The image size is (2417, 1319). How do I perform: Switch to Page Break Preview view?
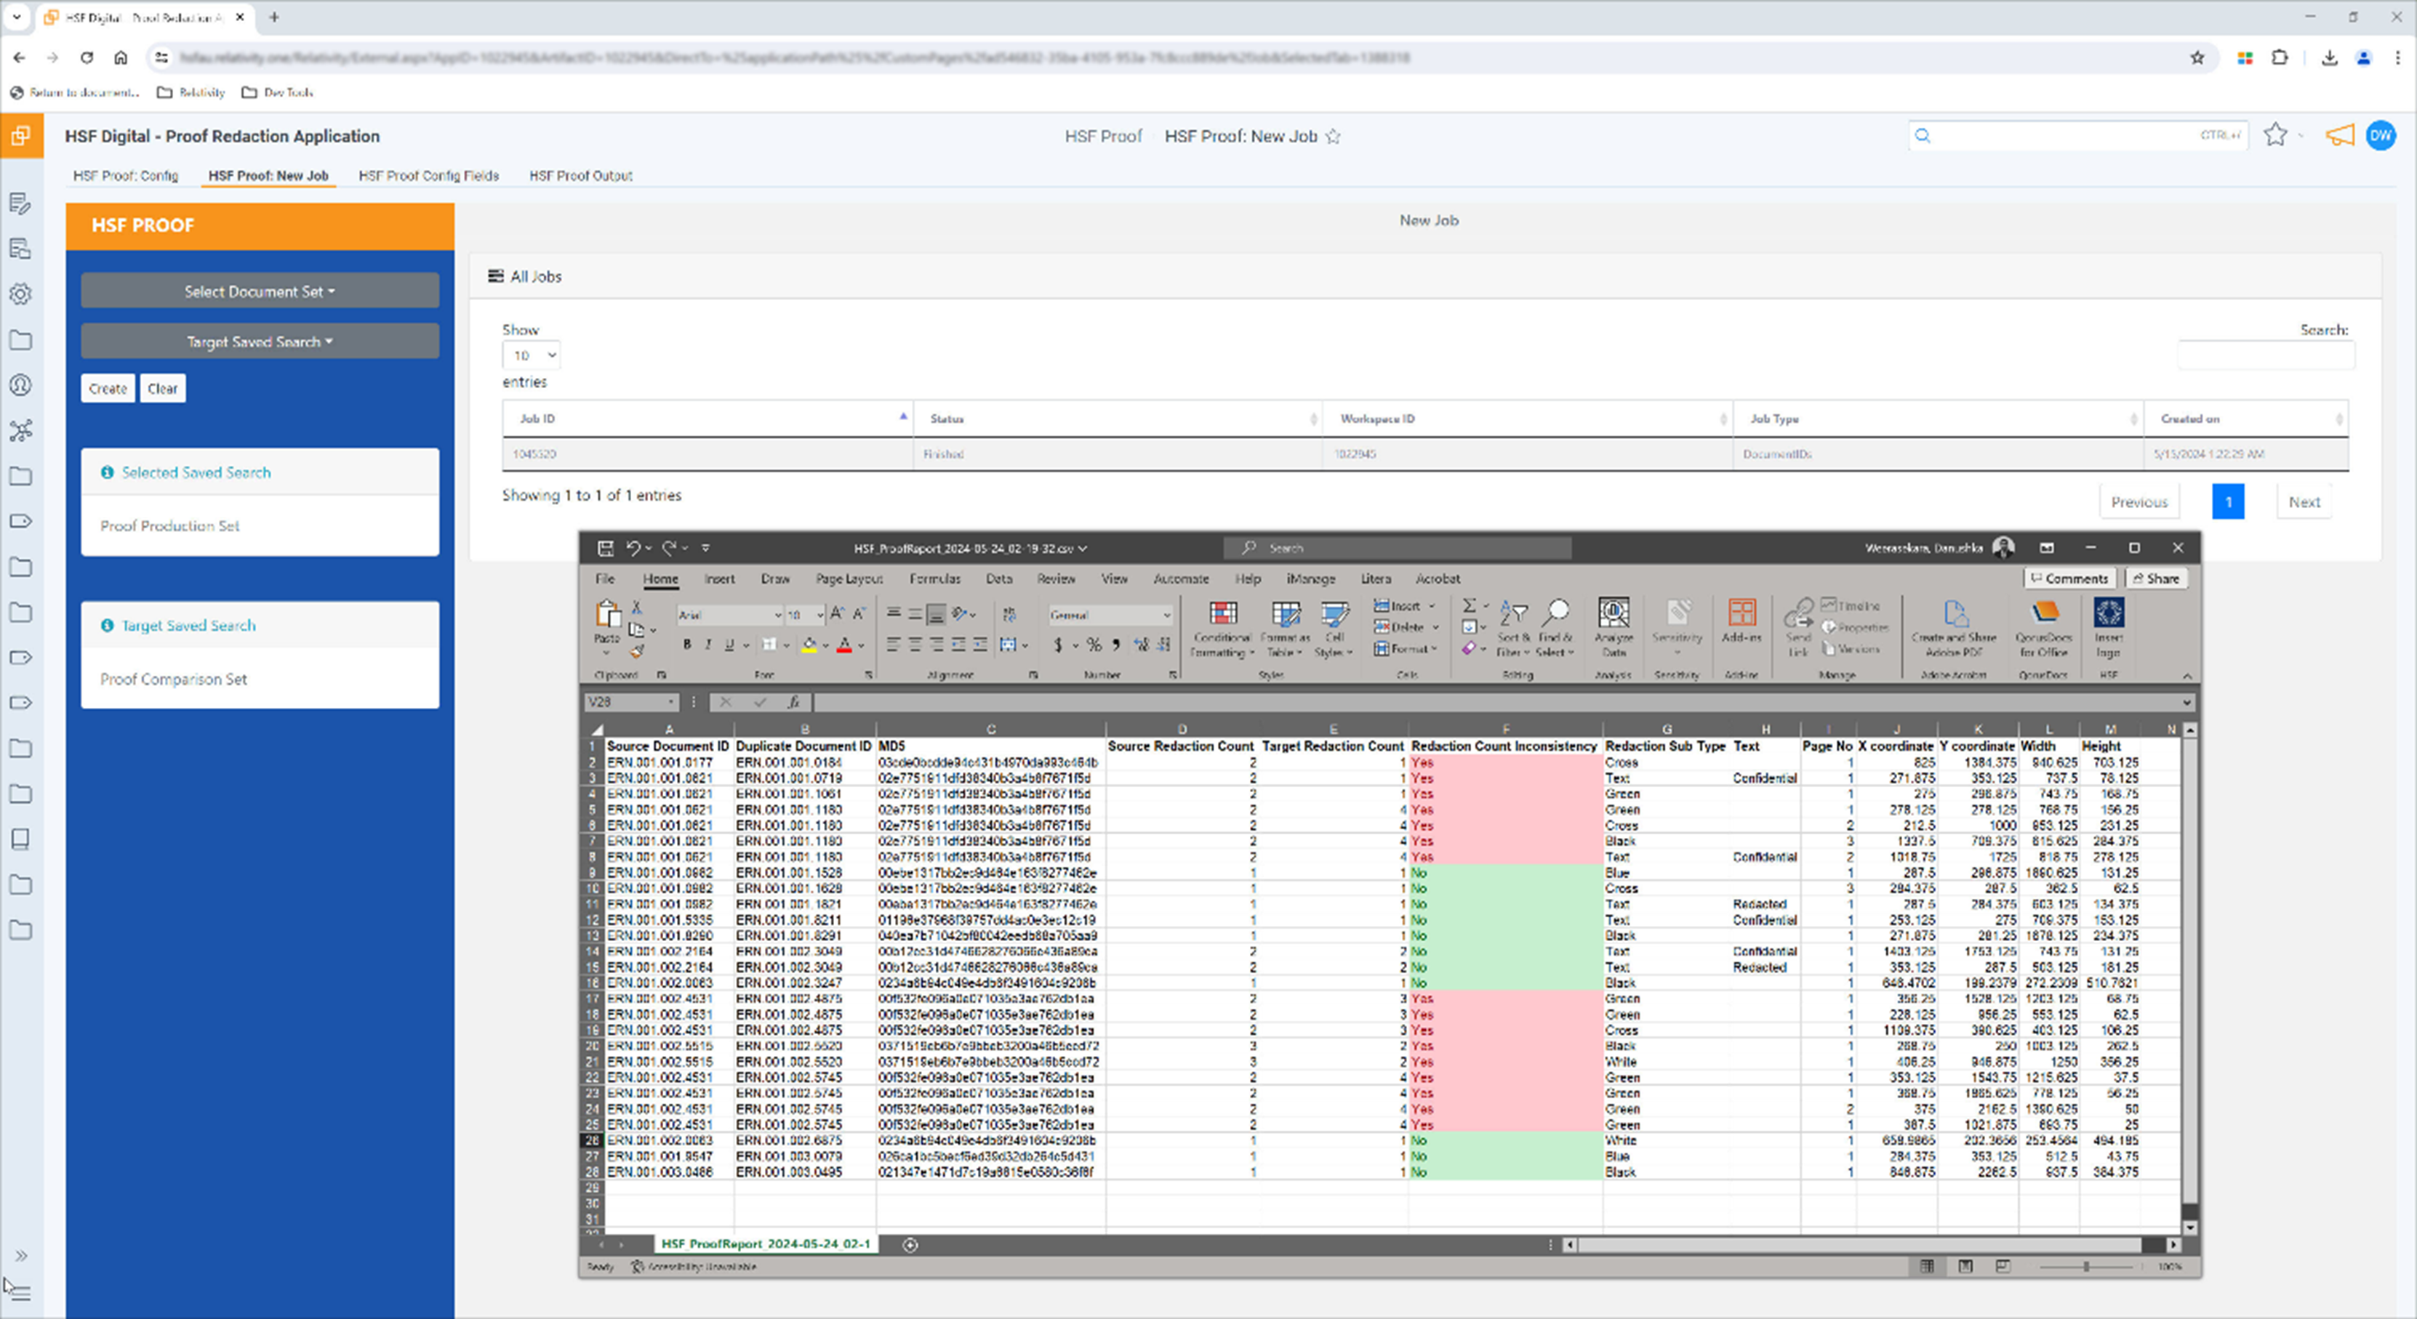[x=2003, y=1267]
